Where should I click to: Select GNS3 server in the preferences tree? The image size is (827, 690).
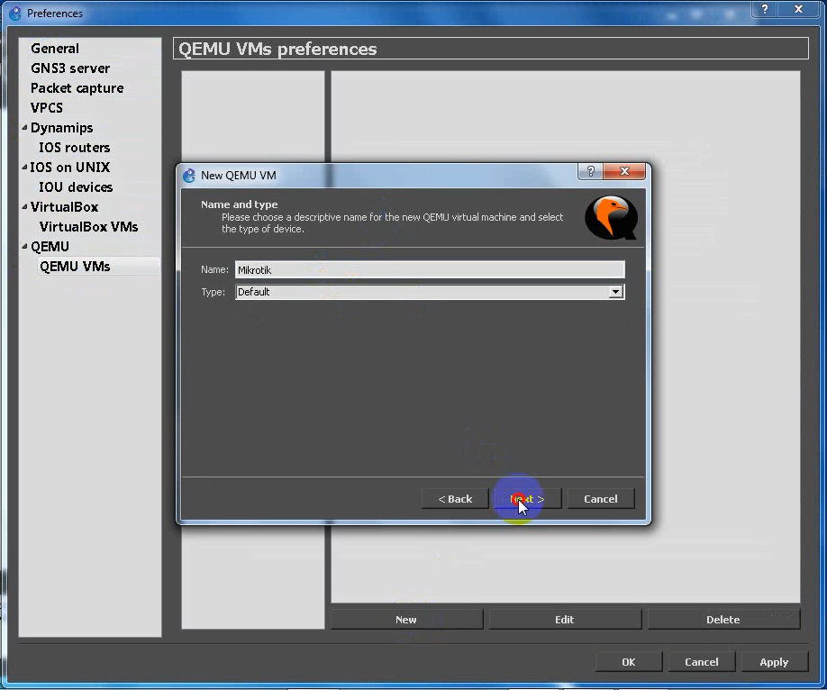tap(70, 68)
